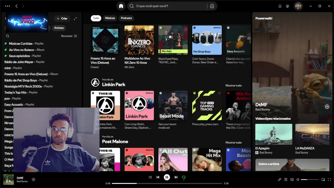The width and height of the screenshot is (334, 188).
Task: Open the profile avatar menu
Action: 298,6
